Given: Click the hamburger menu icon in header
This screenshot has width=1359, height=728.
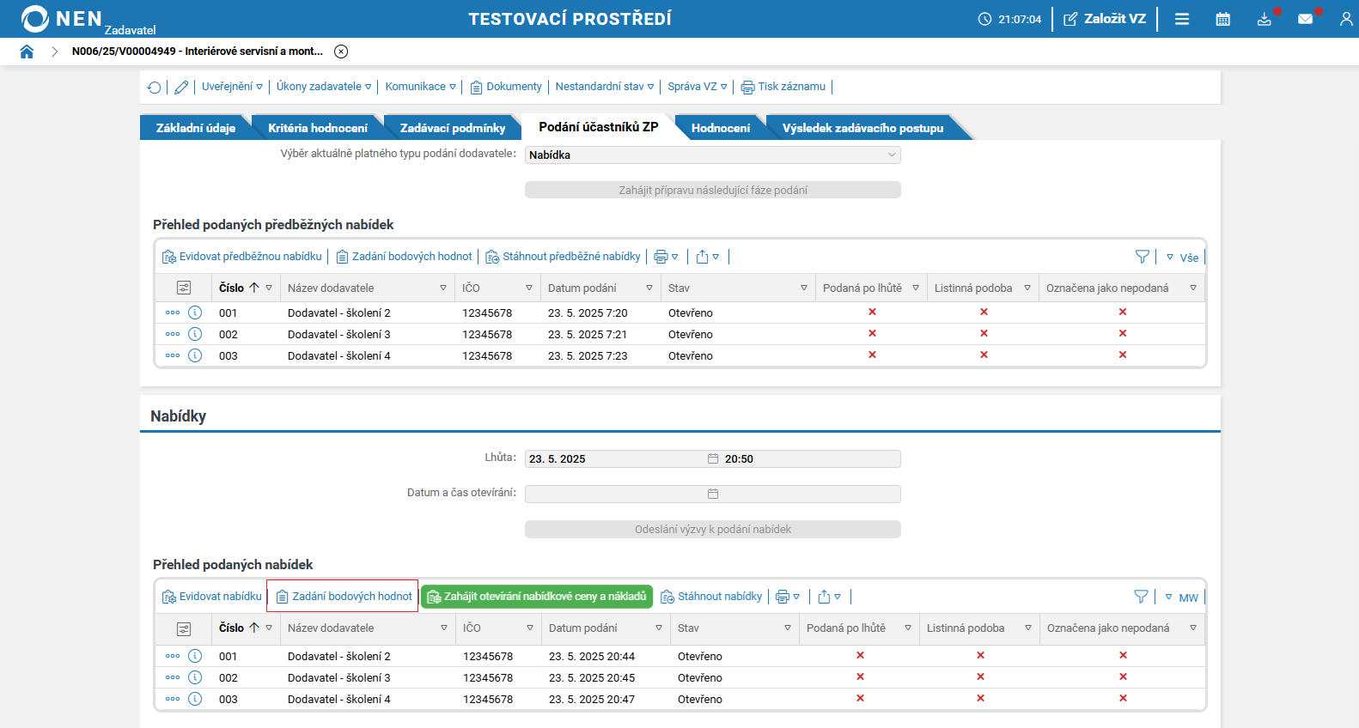Looking at the screenshot, I should (1182, 19).
